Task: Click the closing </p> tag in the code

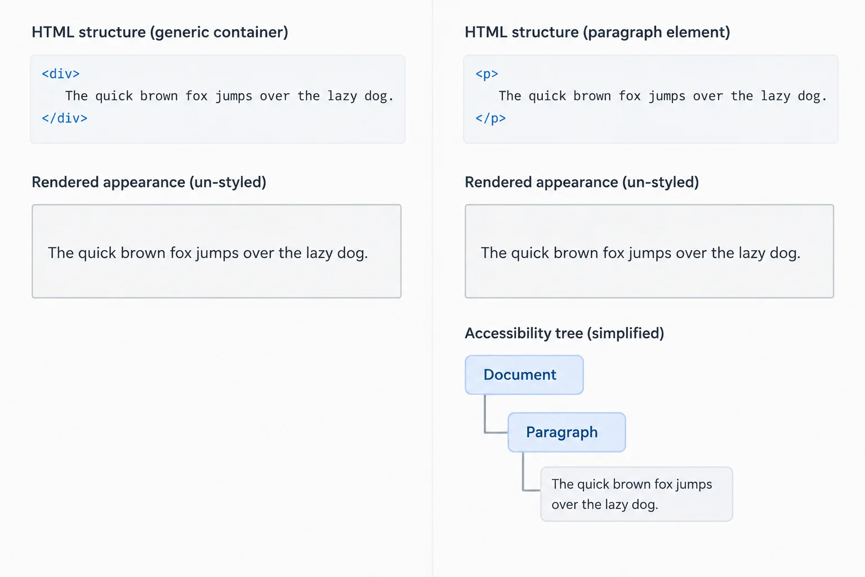Action: coord(491,118)
